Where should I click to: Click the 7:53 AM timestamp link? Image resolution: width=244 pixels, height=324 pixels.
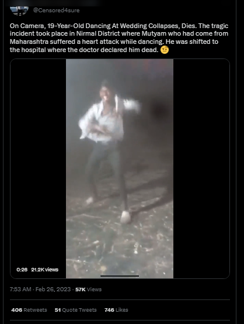pos(20,289)
